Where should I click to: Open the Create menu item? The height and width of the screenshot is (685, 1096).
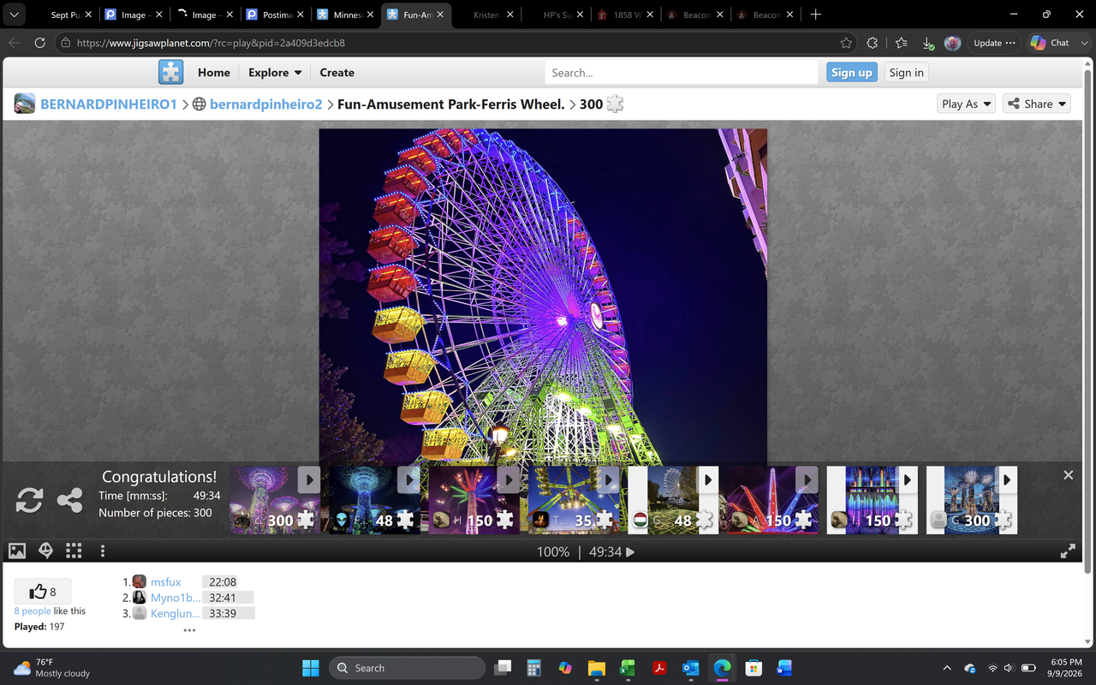(337, 73)
